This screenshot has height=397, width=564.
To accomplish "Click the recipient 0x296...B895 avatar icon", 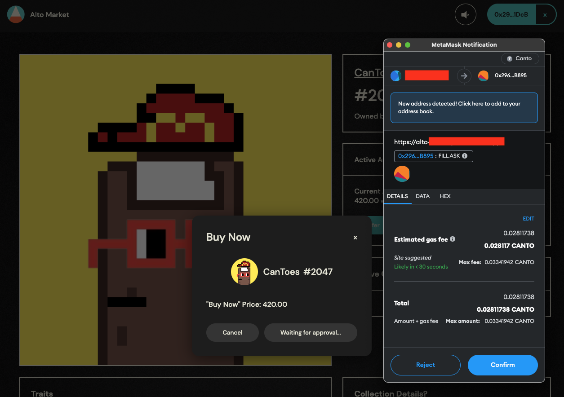I will click(483, 76).
